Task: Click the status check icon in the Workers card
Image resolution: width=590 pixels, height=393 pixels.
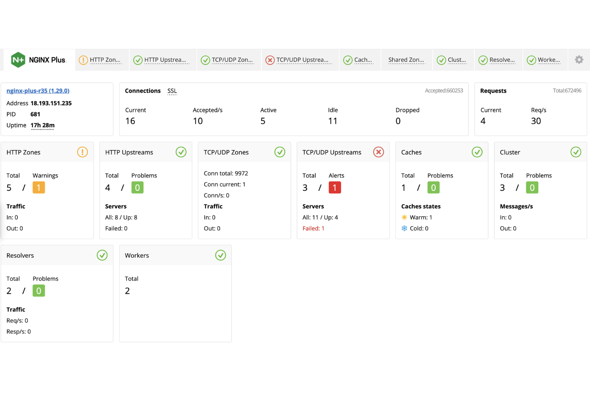Action: click(220, 255)
